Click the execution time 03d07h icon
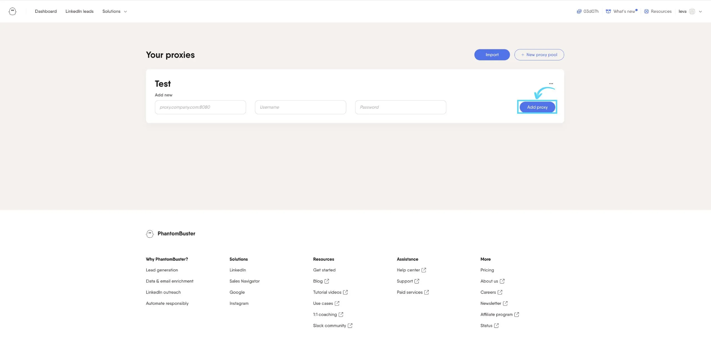 (x=579, y=11)
